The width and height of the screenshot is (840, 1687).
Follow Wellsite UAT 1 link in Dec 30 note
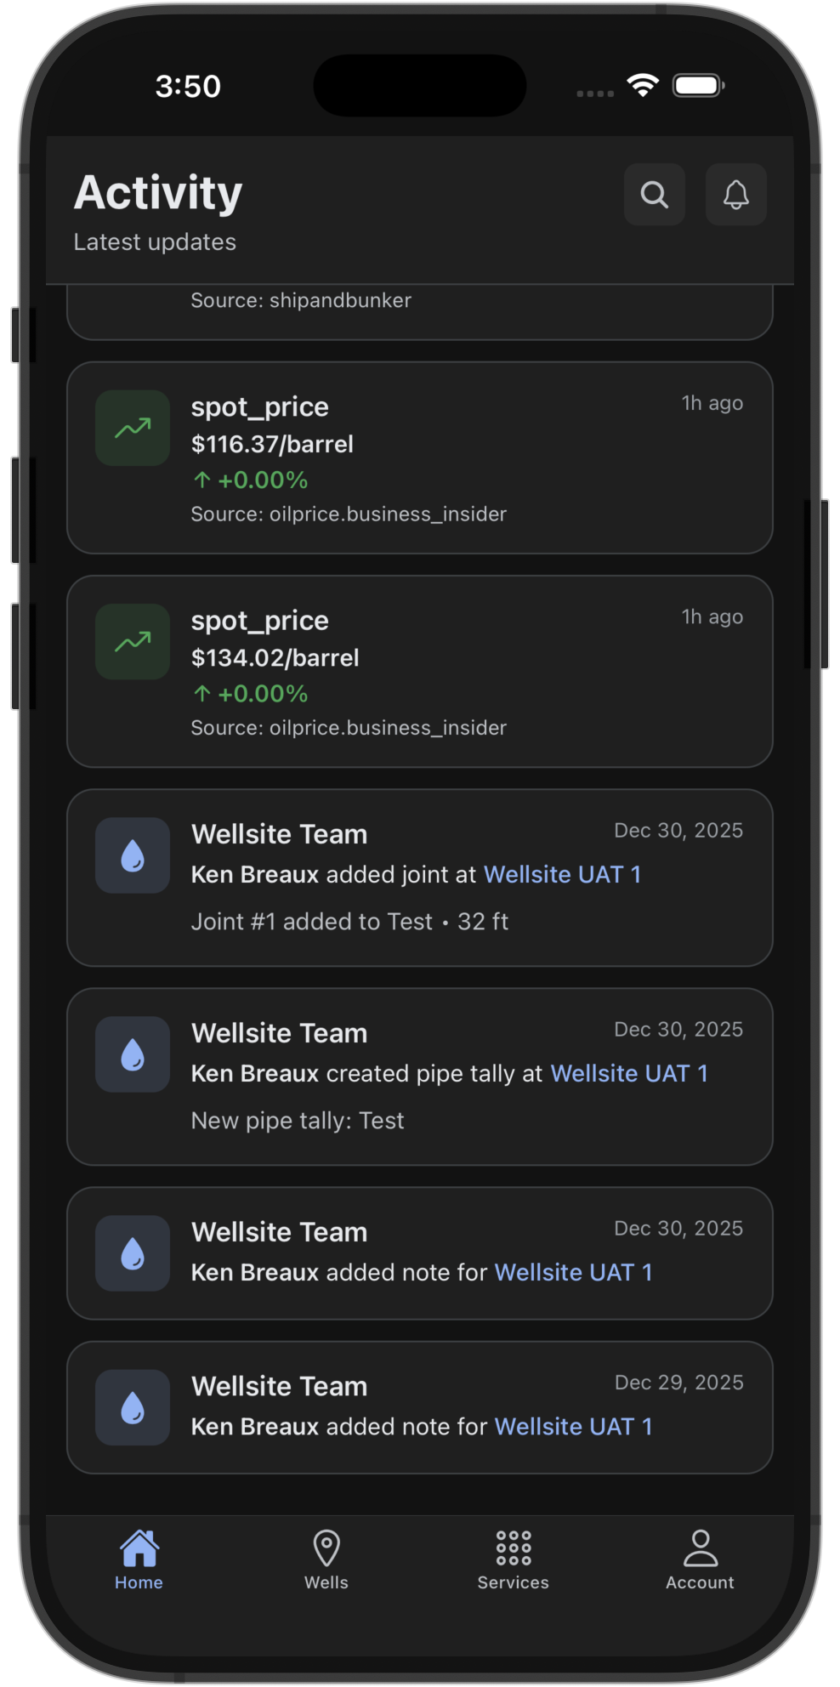coord(573,1272)
